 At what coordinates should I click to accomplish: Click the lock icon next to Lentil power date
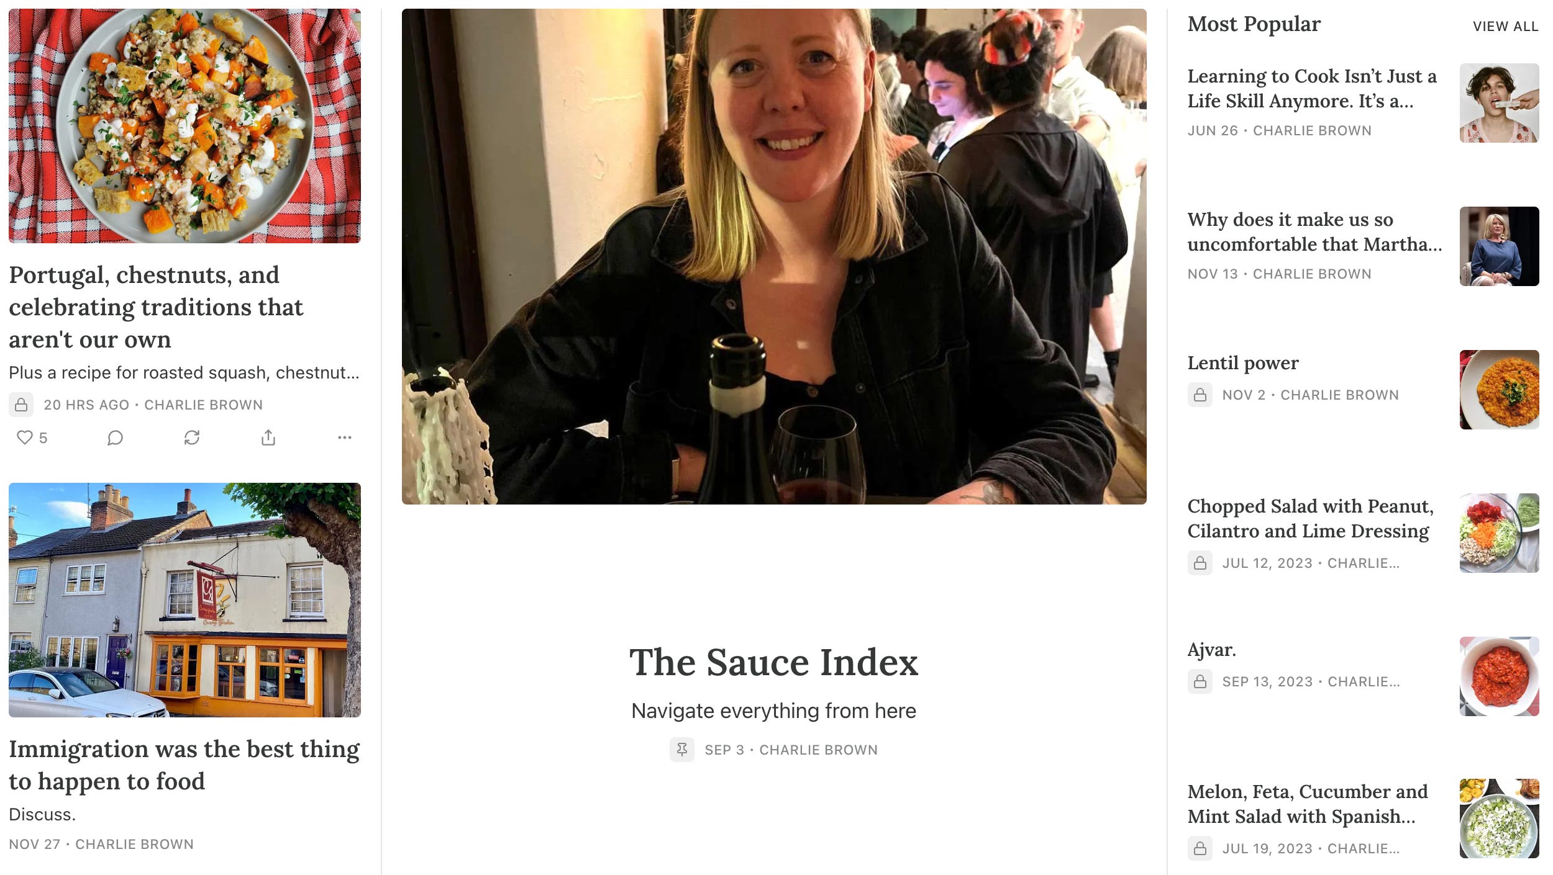(1200, 395)
